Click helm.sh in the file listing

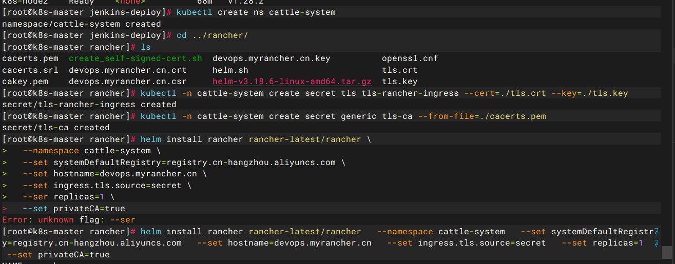coord(230,70)
